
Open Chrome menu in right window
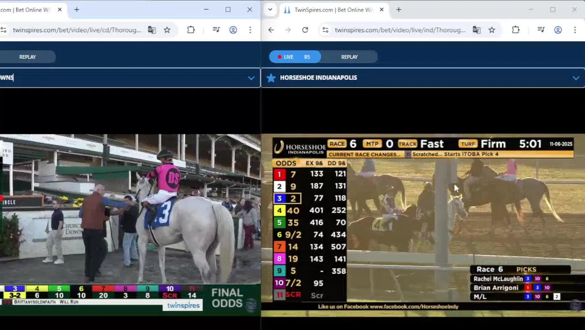tap(575, 30)
